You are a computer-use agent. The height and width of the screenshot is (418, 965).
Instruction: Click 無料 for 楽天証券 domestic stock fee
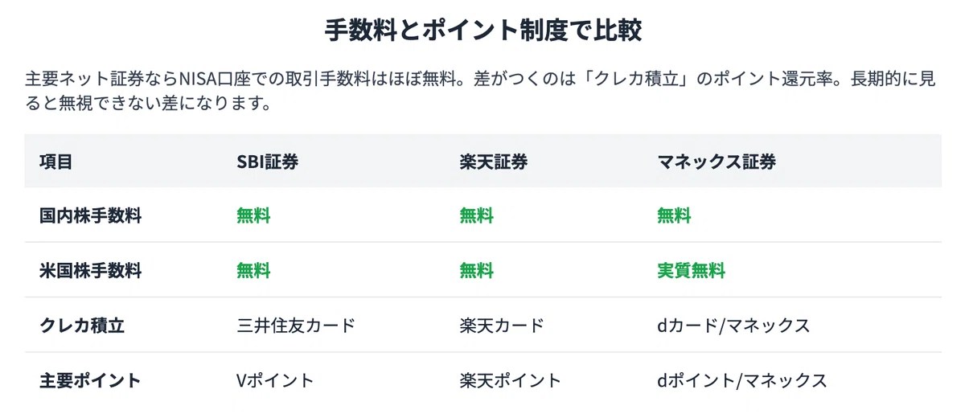[476, 215]
